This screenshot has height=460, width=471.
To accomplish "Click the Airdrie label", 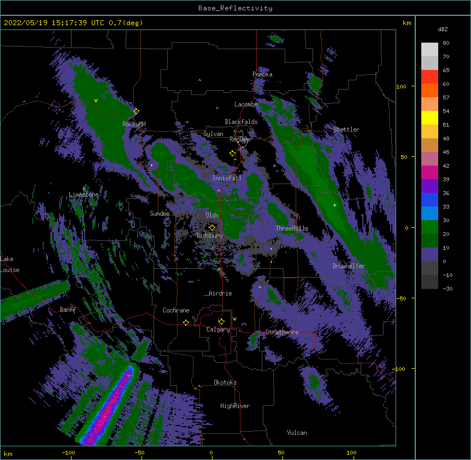I will [220, 293].
